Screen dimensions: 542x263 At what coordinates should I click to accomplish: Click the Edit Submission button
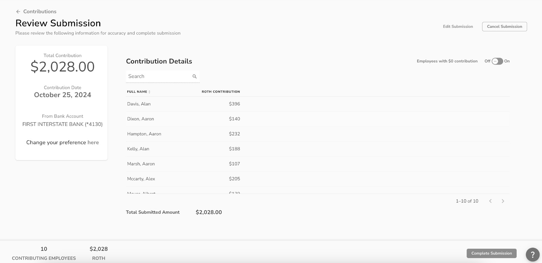[x=458, y=26]
